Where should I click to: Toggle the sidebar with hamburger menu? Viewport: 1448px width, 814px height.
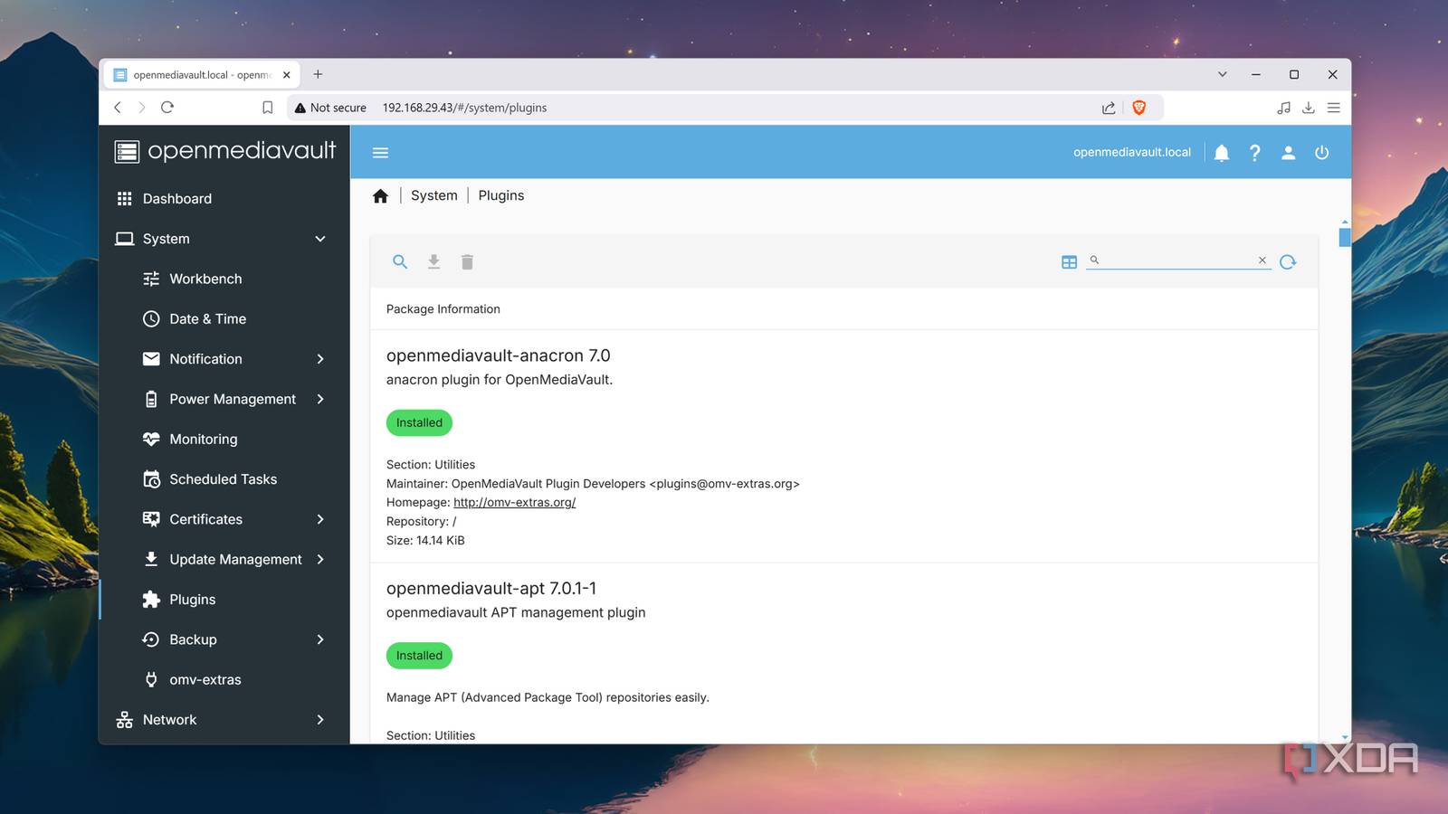[381, 153]
